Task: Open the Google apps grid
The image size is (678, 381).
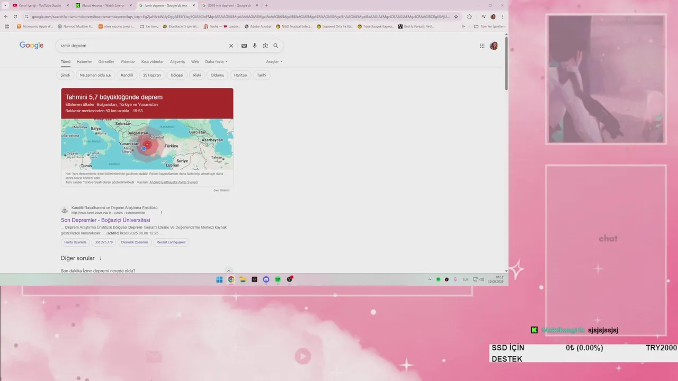Action: click(482, 46)
